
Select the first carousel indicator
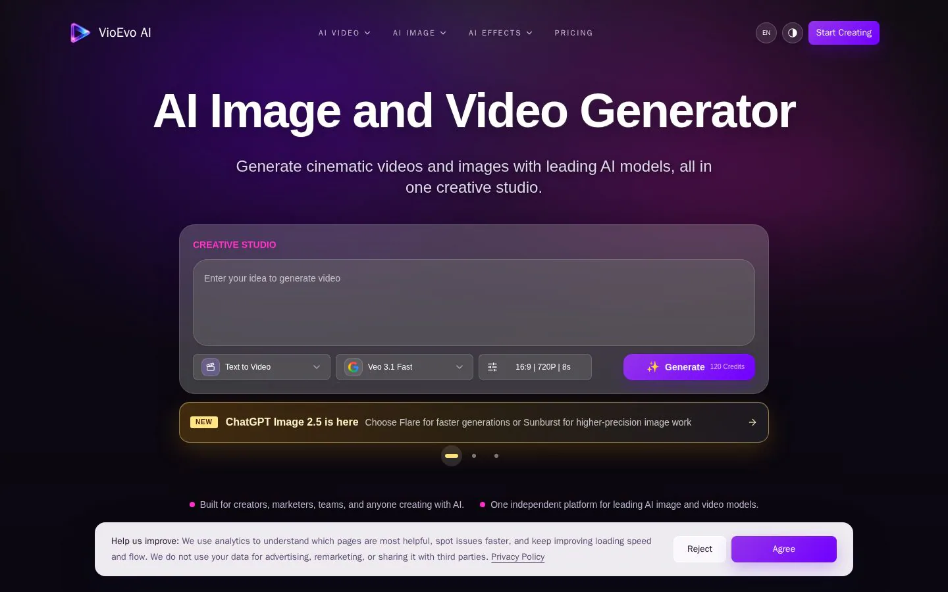pos(452,455)
